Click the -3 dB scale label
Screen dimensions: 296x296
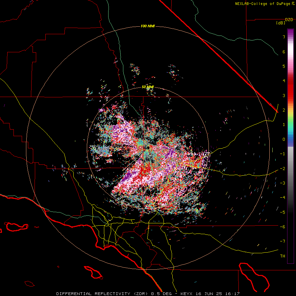click(x=283, y=183)
